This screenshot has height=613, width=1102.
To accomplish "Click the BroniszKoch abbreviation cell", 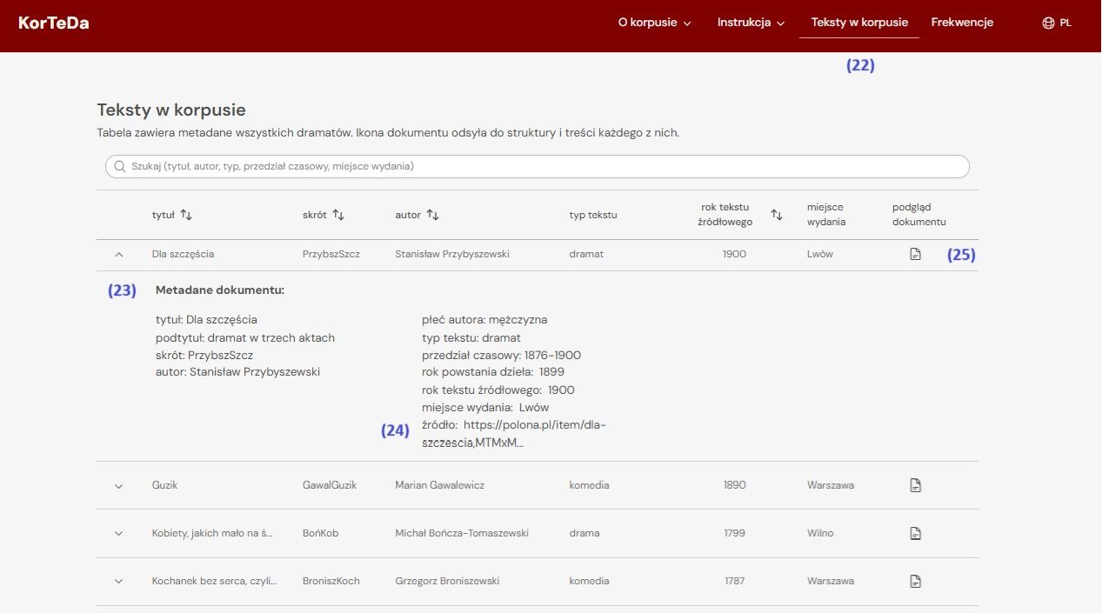I will tap(331, 581).
